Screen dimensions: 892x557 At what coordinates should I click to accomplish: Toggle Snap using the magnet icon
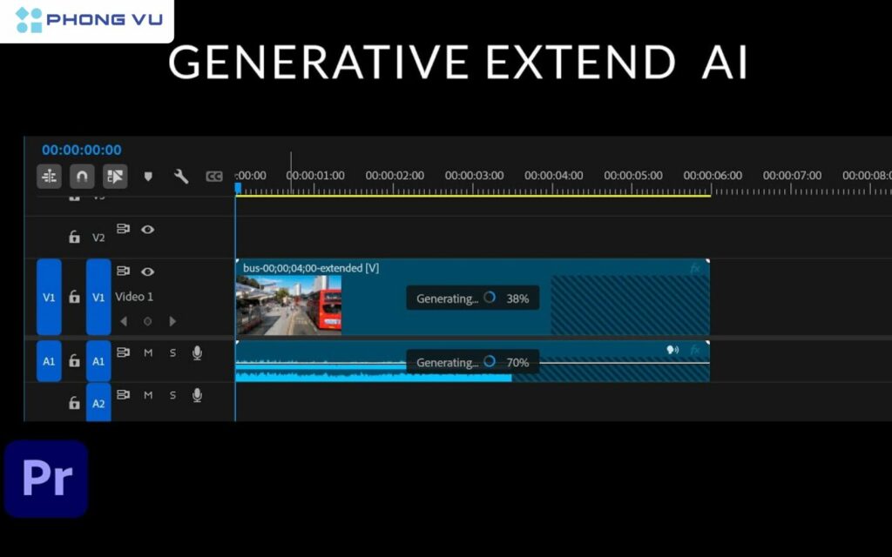[x=82, y=176]
